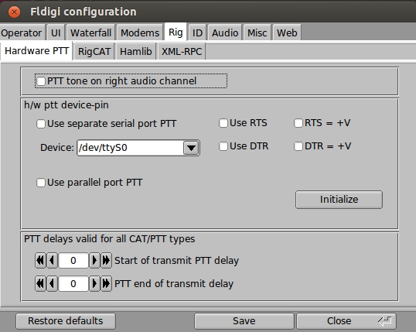Click single-increase arrow for start PTT delay
Image resolution: width=416 pixels, height=332 pixels.
click(94, 261)
